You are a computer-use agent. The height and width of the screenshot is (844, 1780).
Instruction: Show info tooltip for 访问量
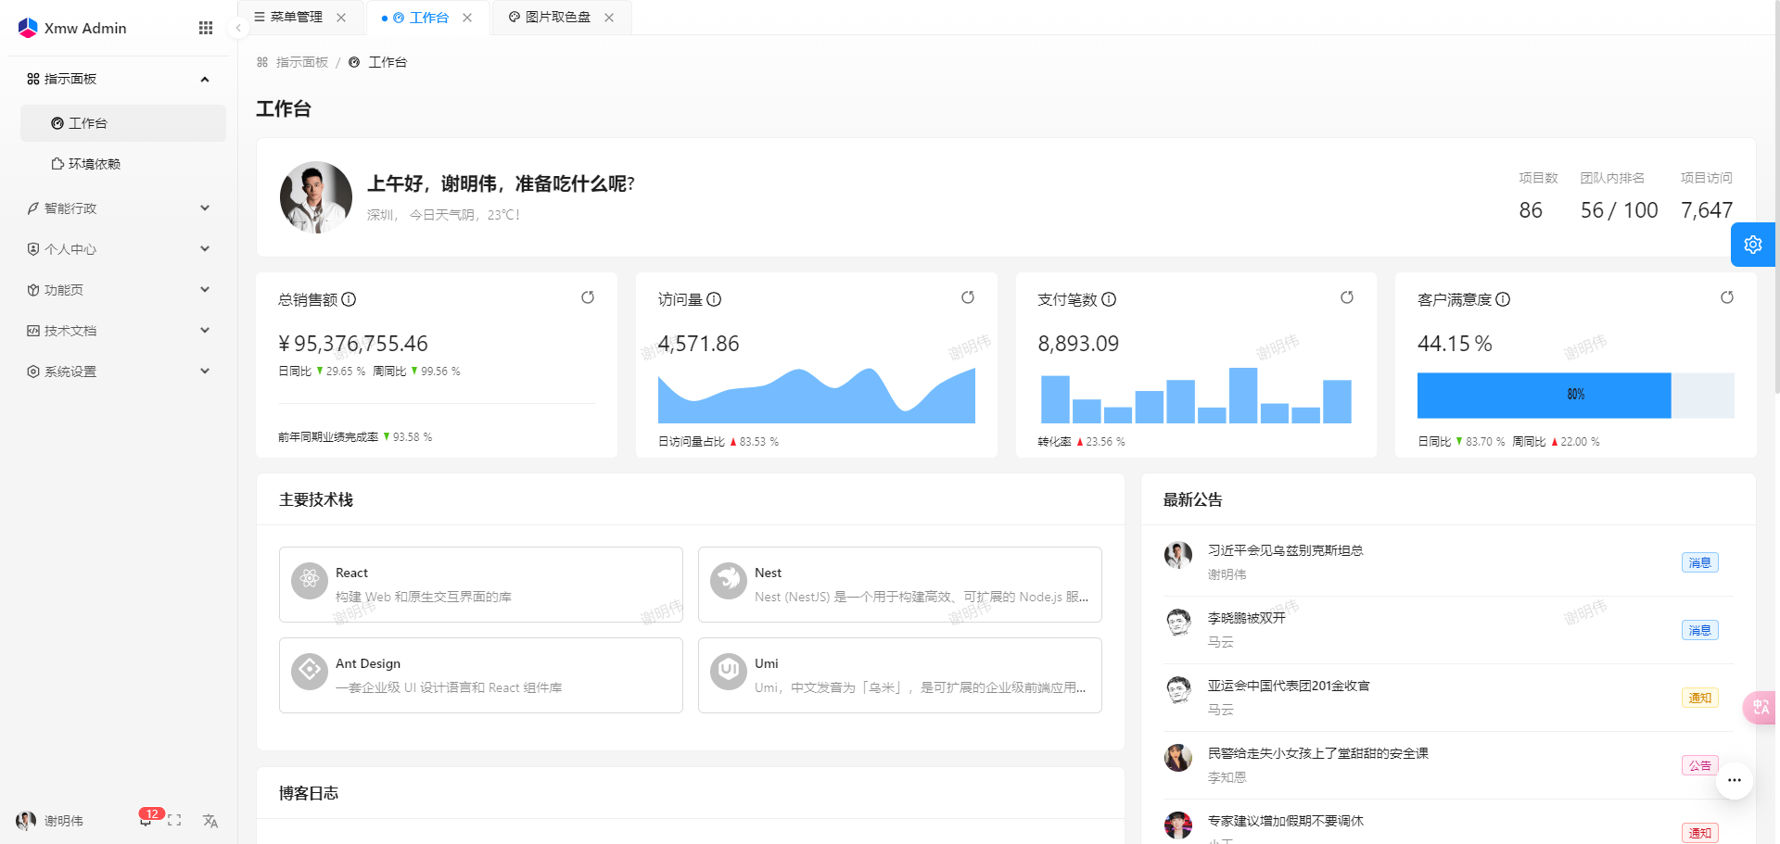714,299
